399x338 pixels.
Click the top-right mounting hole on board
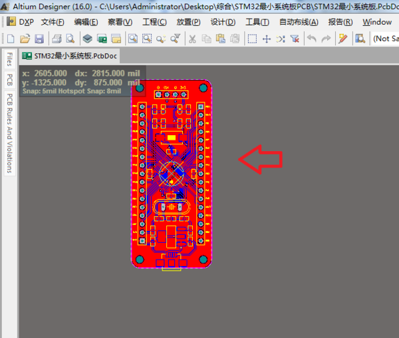coord(203,88)
